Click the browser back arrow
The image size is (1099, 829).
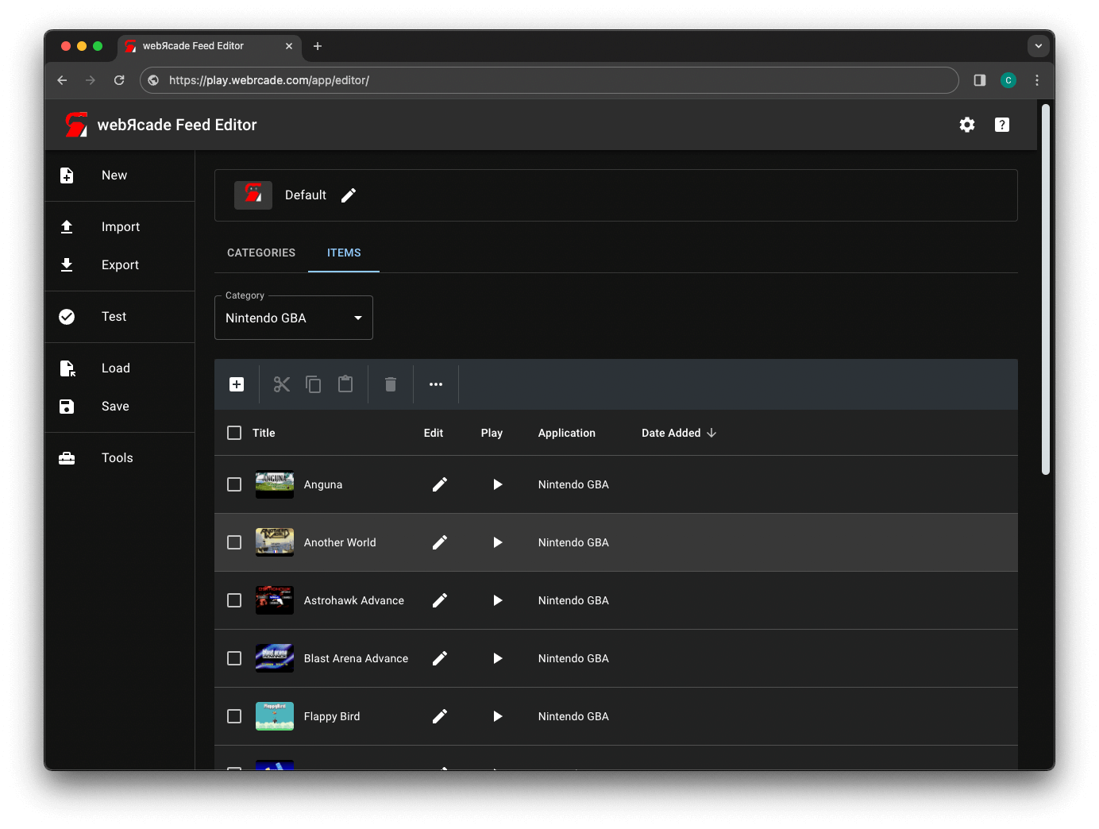click(62, 80)
